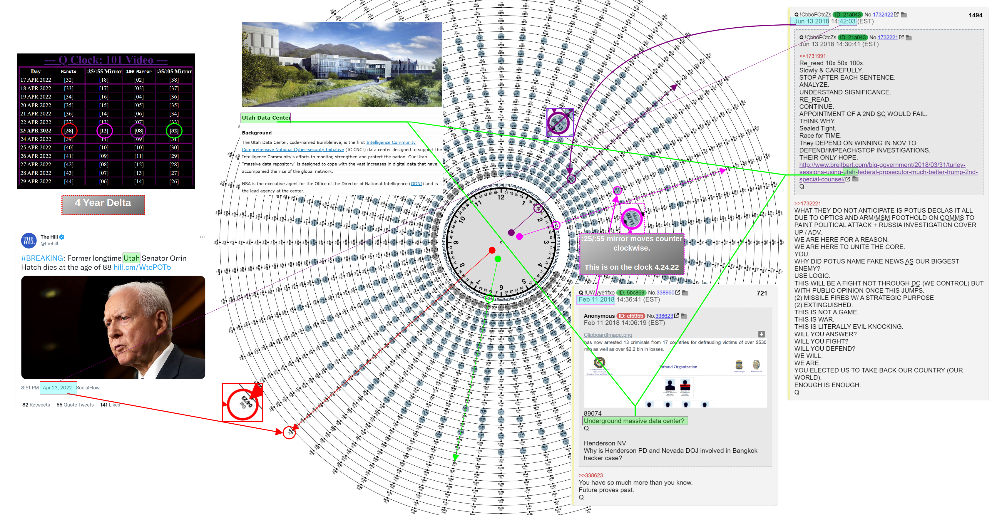Open the ODNI link
Screen dimensions: 1002x515
[x=416, y=184]
